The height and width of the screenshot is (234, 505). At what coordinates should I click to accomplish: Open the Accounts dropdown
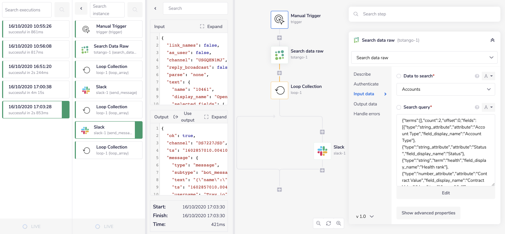[446, 89]
